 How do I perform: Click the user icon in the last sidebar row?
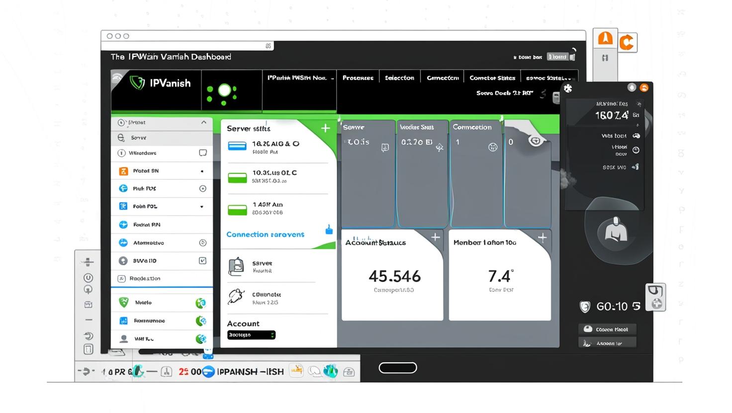(124, 339)
